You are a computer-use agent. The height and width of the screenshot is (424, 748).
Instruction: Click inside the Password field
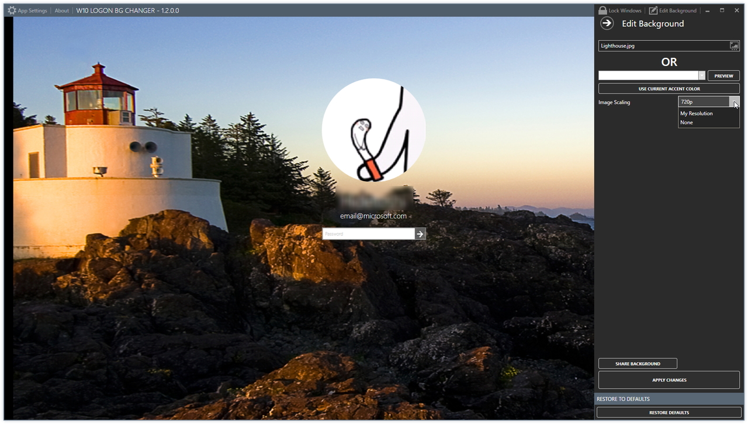tap(368, 234)
